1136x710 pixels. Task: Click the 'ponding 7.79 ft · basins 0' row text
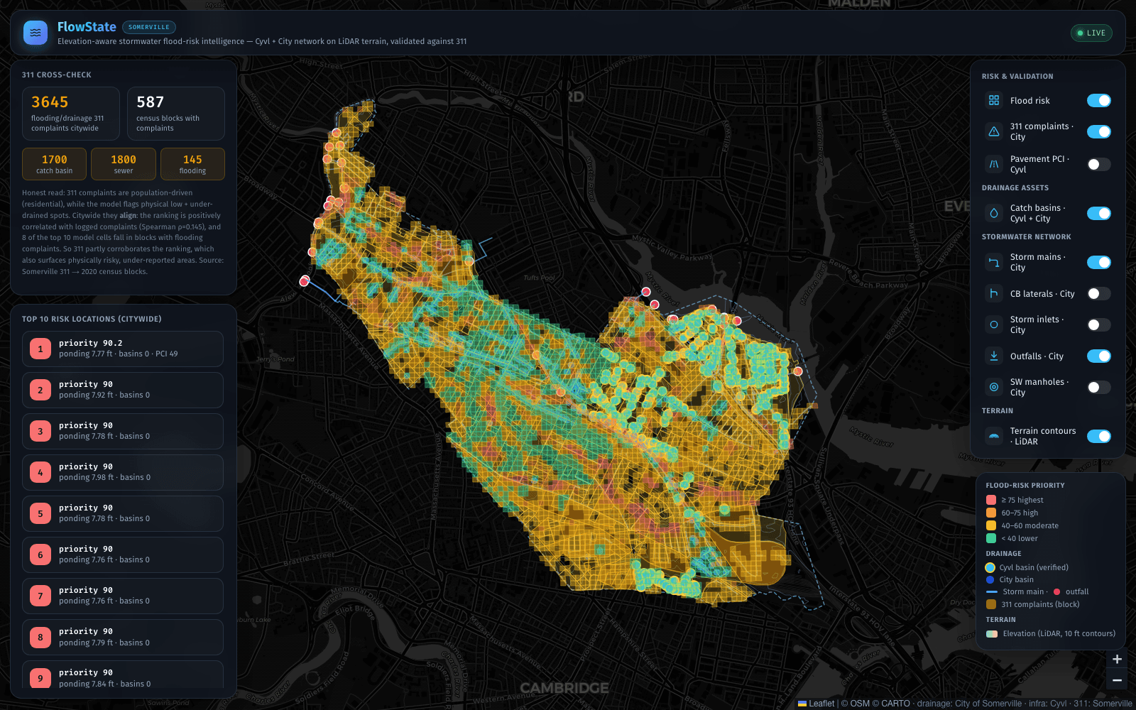click(x=104, y=643)
